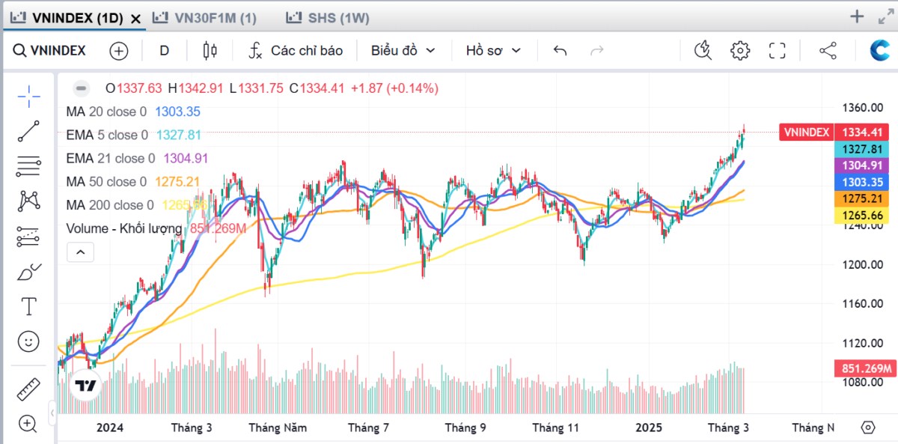Open the emoji icons tool
The image size is (898, 444).
coord(28,342)
